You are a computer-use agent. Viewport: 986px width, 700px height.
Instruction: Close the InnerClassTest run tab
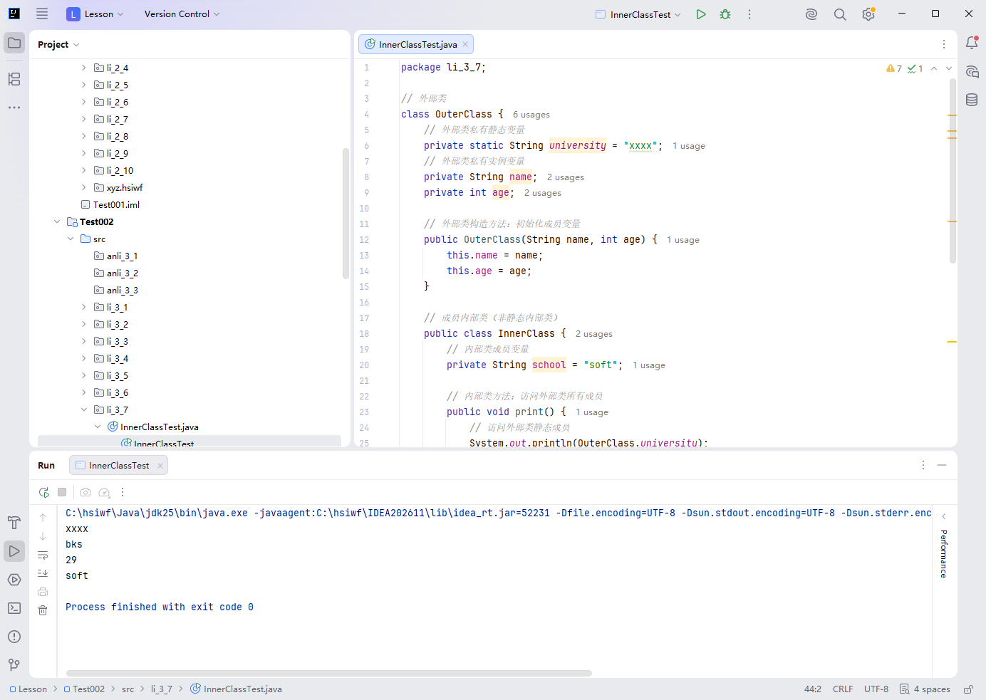160,466
